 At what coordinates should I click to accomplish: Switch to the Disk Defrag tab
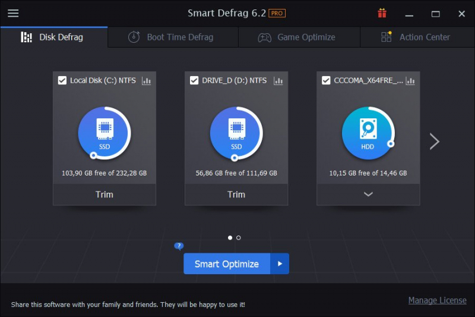[54, 37]
